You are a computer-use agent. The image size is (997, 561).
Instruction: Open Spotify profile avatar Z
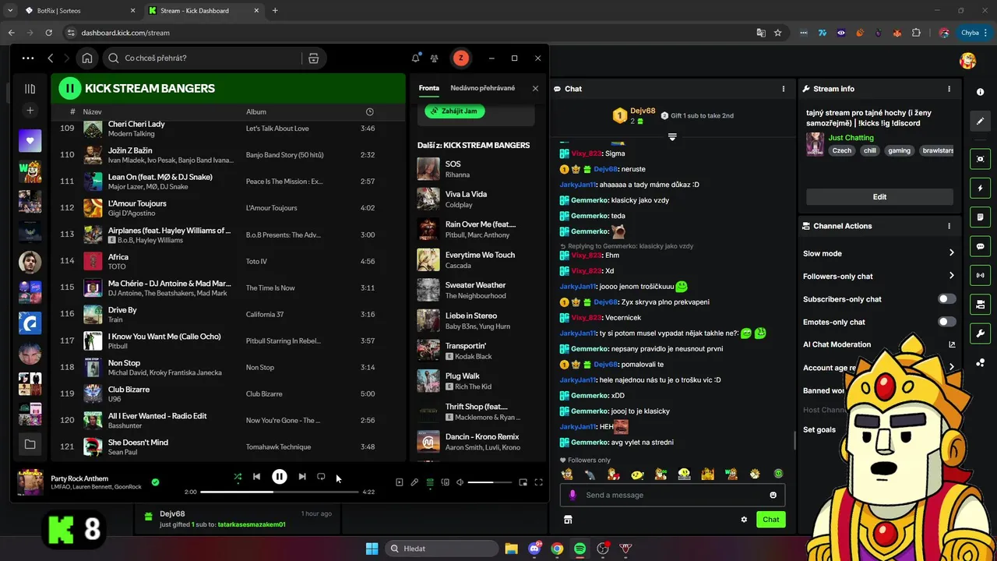[x=460, y=58]
